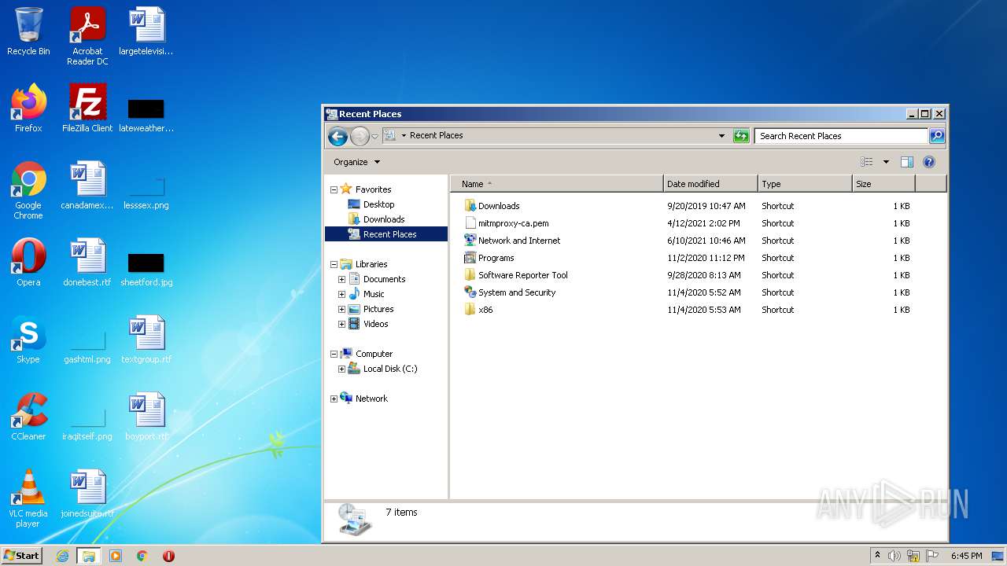Click the blue Help icon
Image resolution: width=1007 pixels, height=566 pixels.
pos(928,162)
